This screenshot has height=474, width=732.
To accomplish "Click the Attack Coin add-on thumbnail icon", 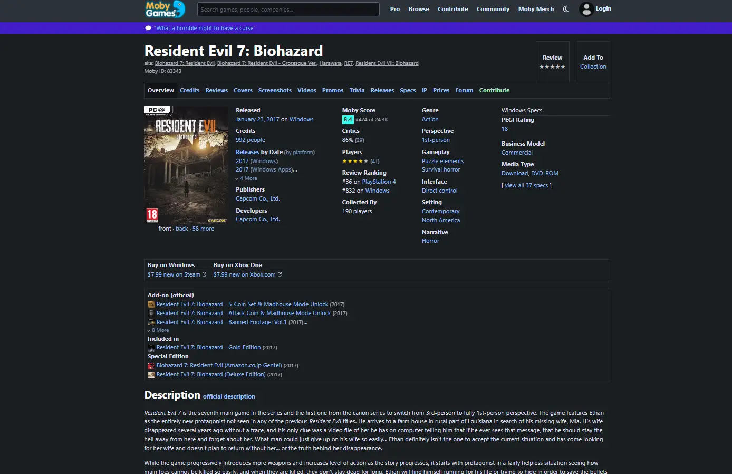I will 151,313.
